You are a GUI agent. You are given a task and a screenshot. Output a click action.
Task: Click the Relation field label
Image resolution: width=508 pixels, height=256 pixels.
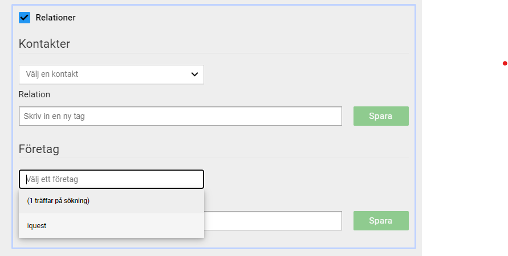(x=34, y=94)
